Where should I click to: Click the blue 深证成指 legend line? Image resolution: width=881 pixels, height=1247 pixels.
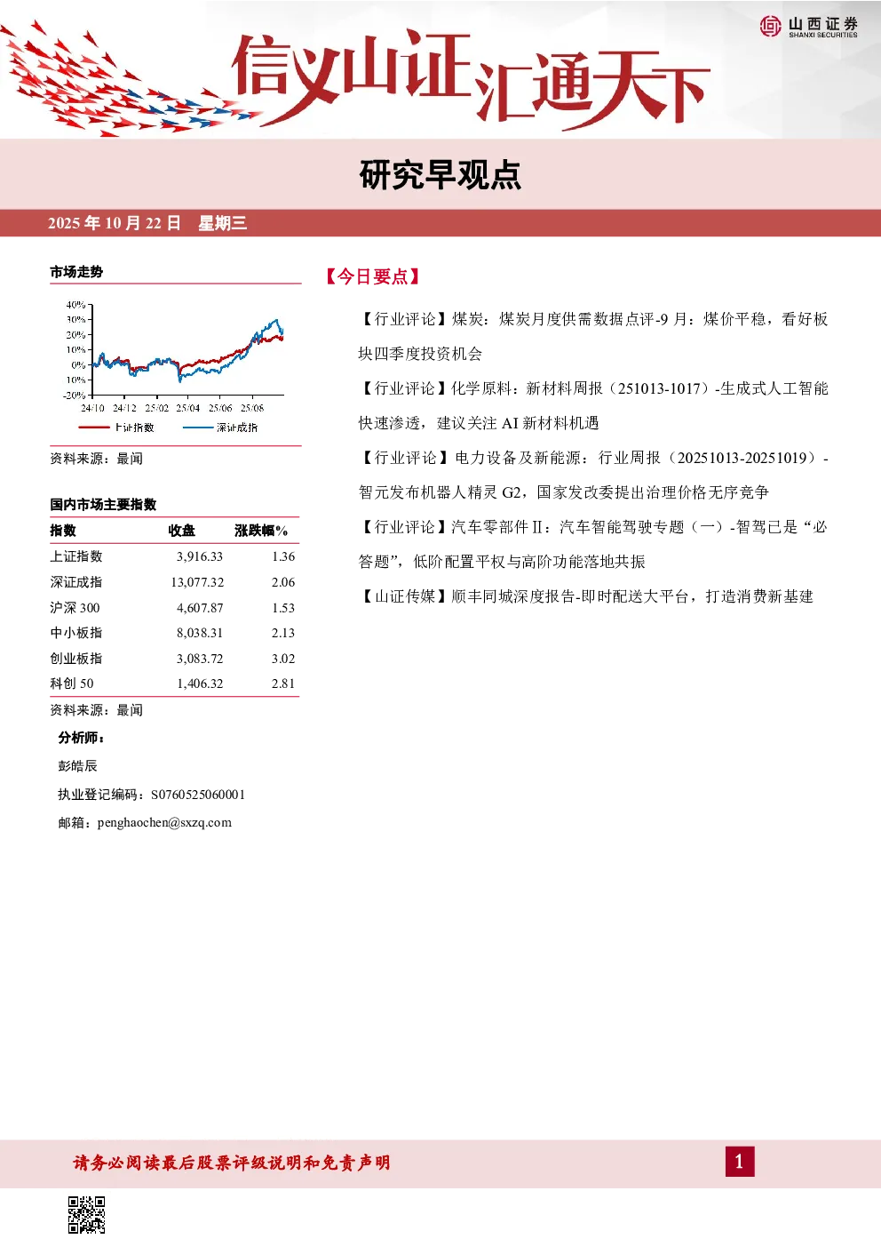coord(197,428)
